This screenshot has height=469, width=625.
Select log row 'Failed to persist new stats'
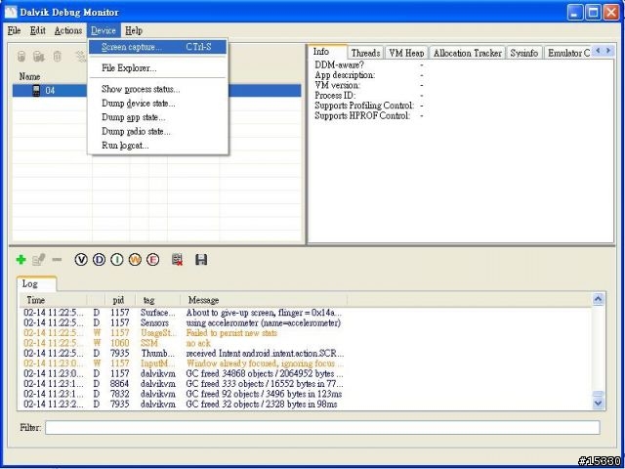(x=306, y=333)
